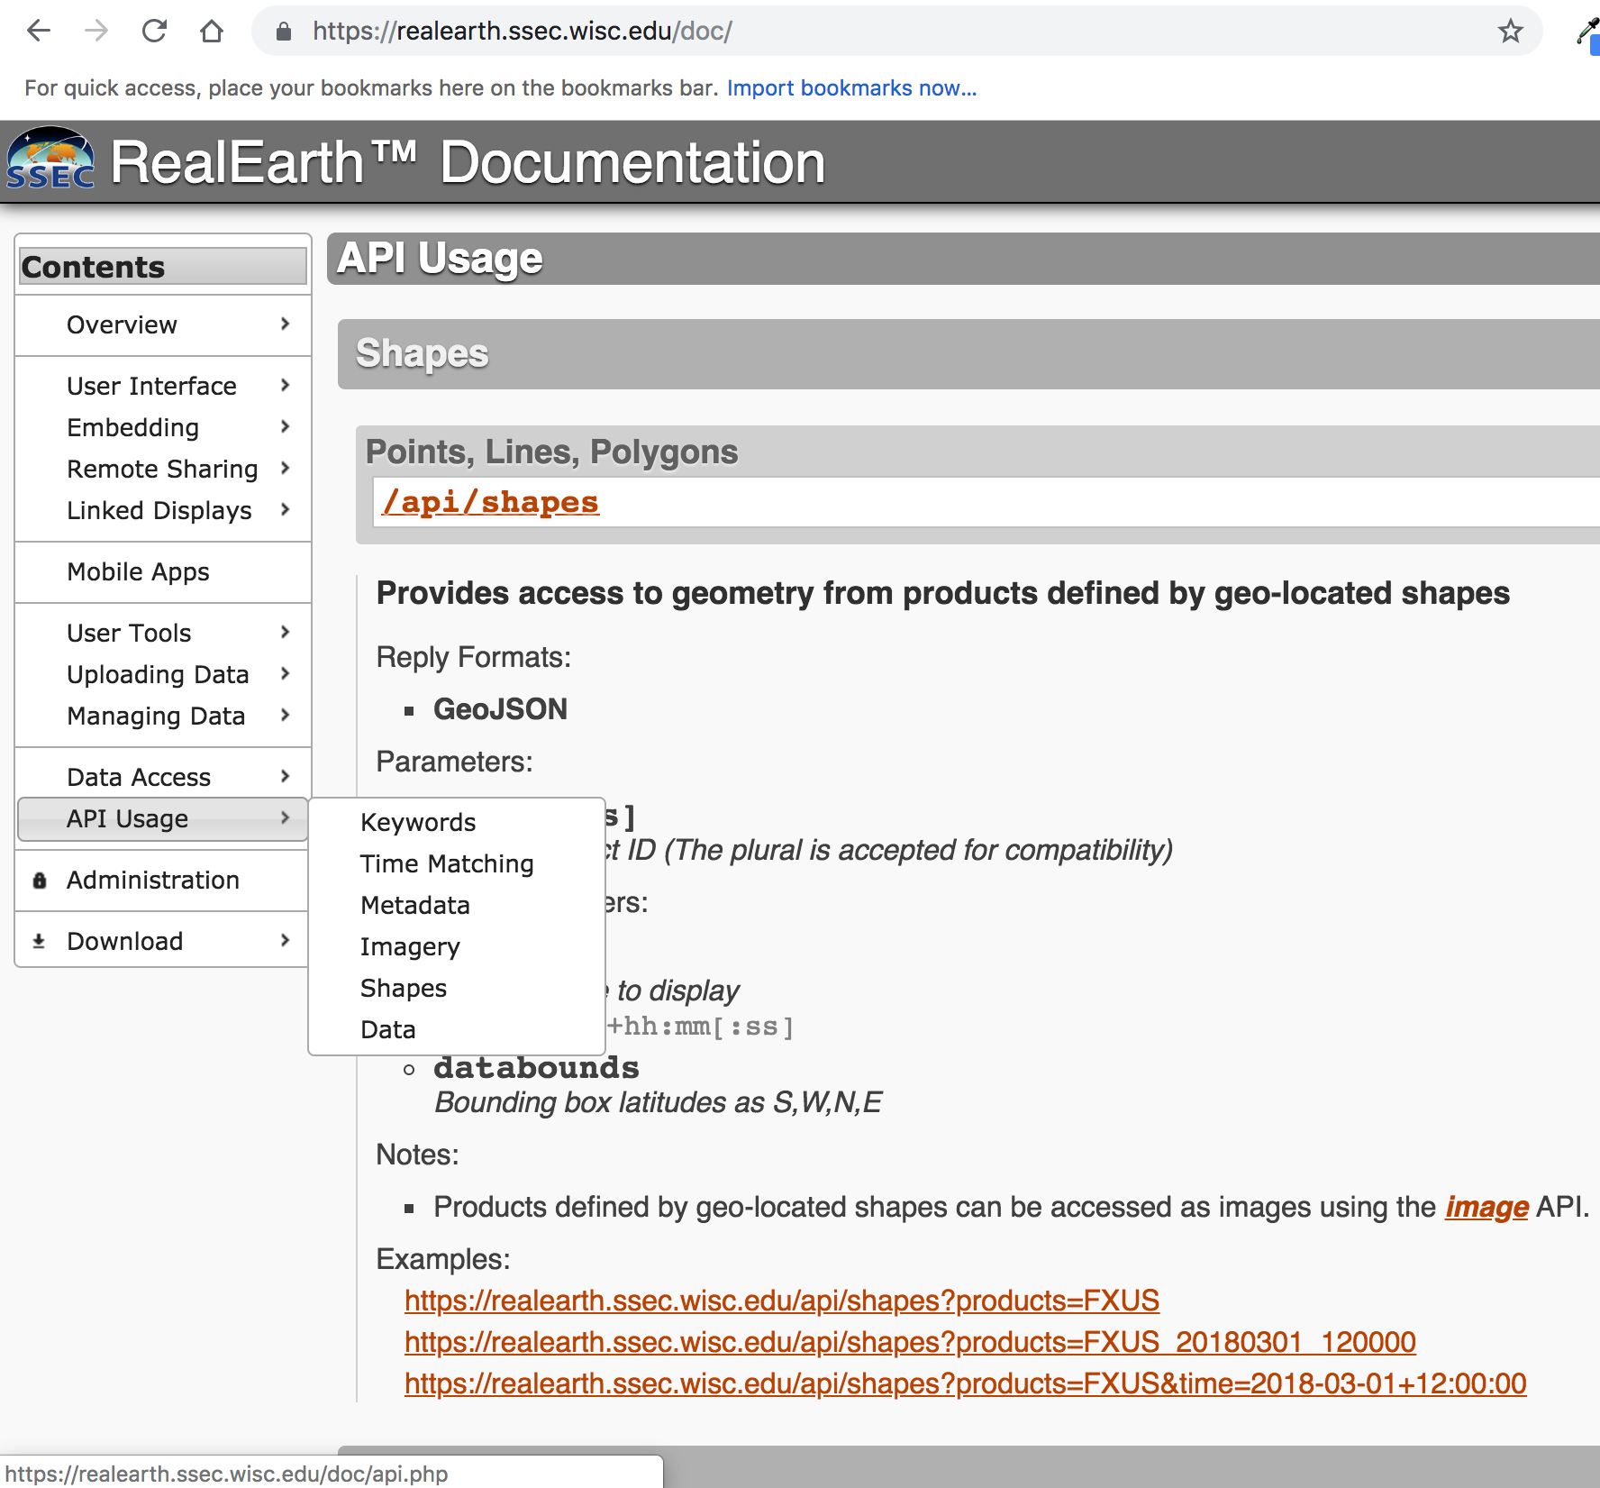Open the image API link in Notes

coord(1486,1208)
